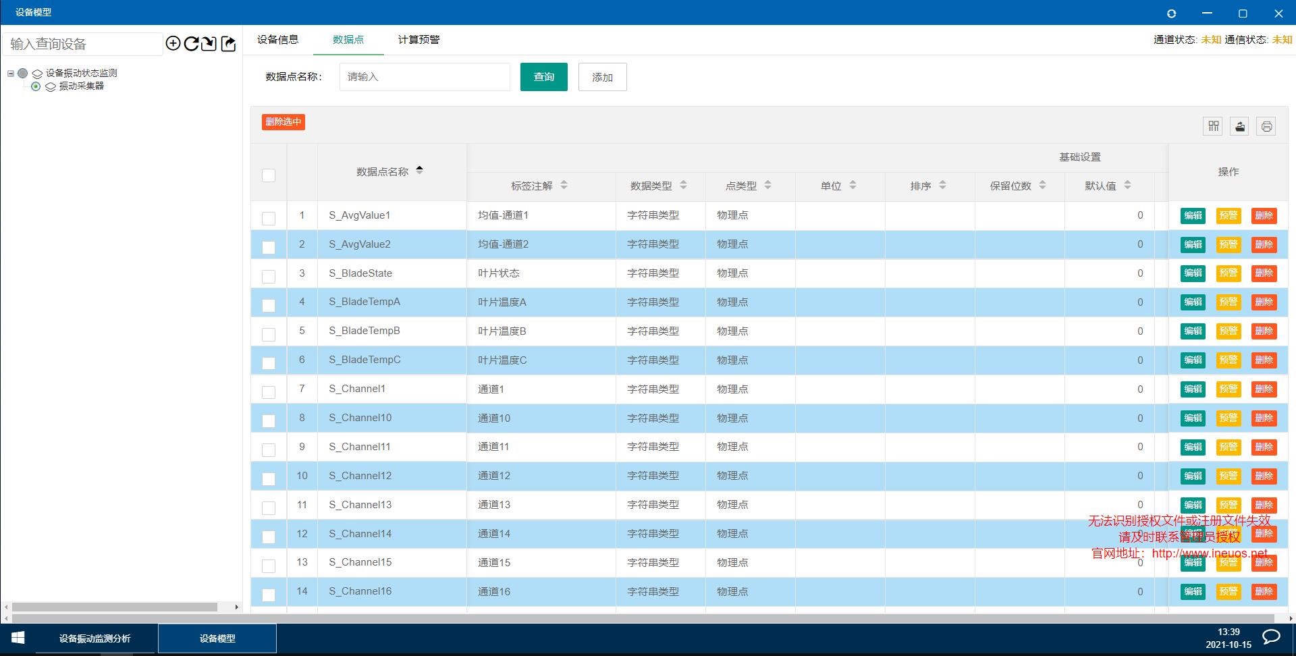1296x656 pixels.
Task: Click the 数据点名称 search input field
Action: (425, 77)
